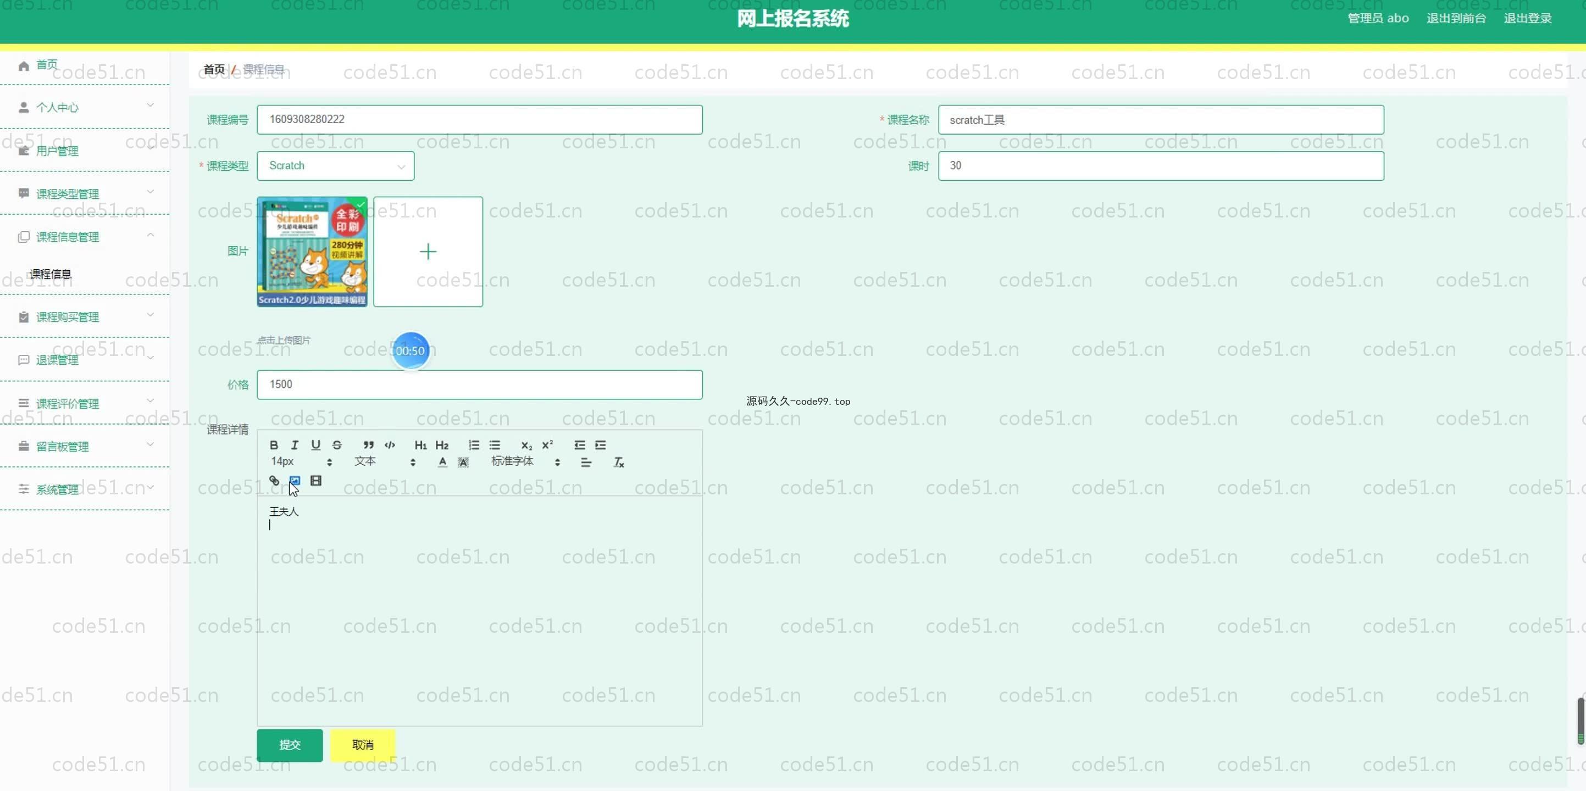Click the 网上报名系统 header title
The height and width of the screenshot is (791, 1586).
pos(793,19)
